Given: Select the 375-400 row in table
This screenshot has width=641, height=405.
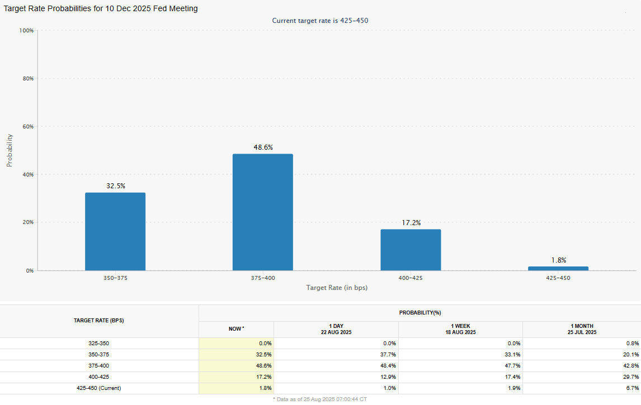Looking at the screenshot, I should pos(100,366).
